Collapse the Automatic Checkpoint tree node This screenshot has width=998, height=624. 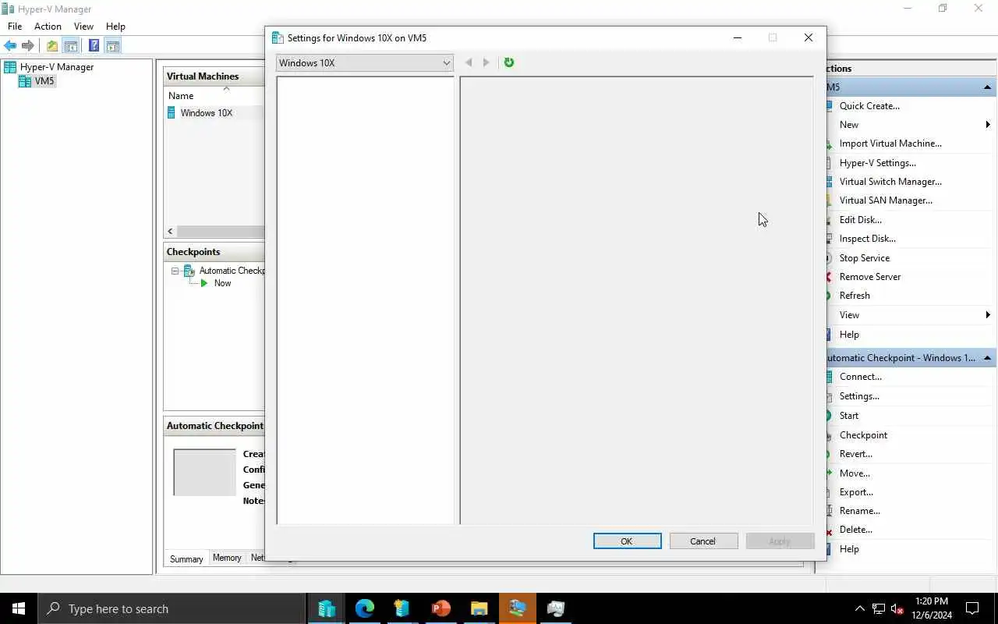pos(175,271)
